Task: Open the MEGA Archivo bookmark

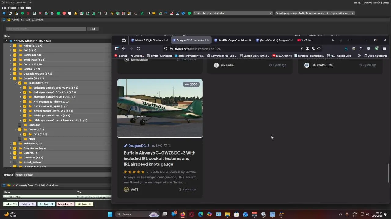Action: click(282, 56)
